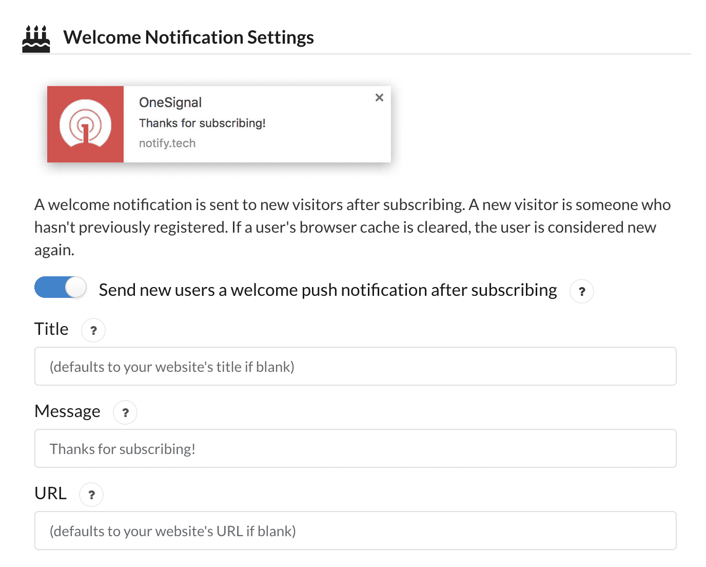Image resolution: width=706 pixels, height=567 pixels.
Task: Click the Message field label
Action: pyautogui.click(x=67, y=411)
